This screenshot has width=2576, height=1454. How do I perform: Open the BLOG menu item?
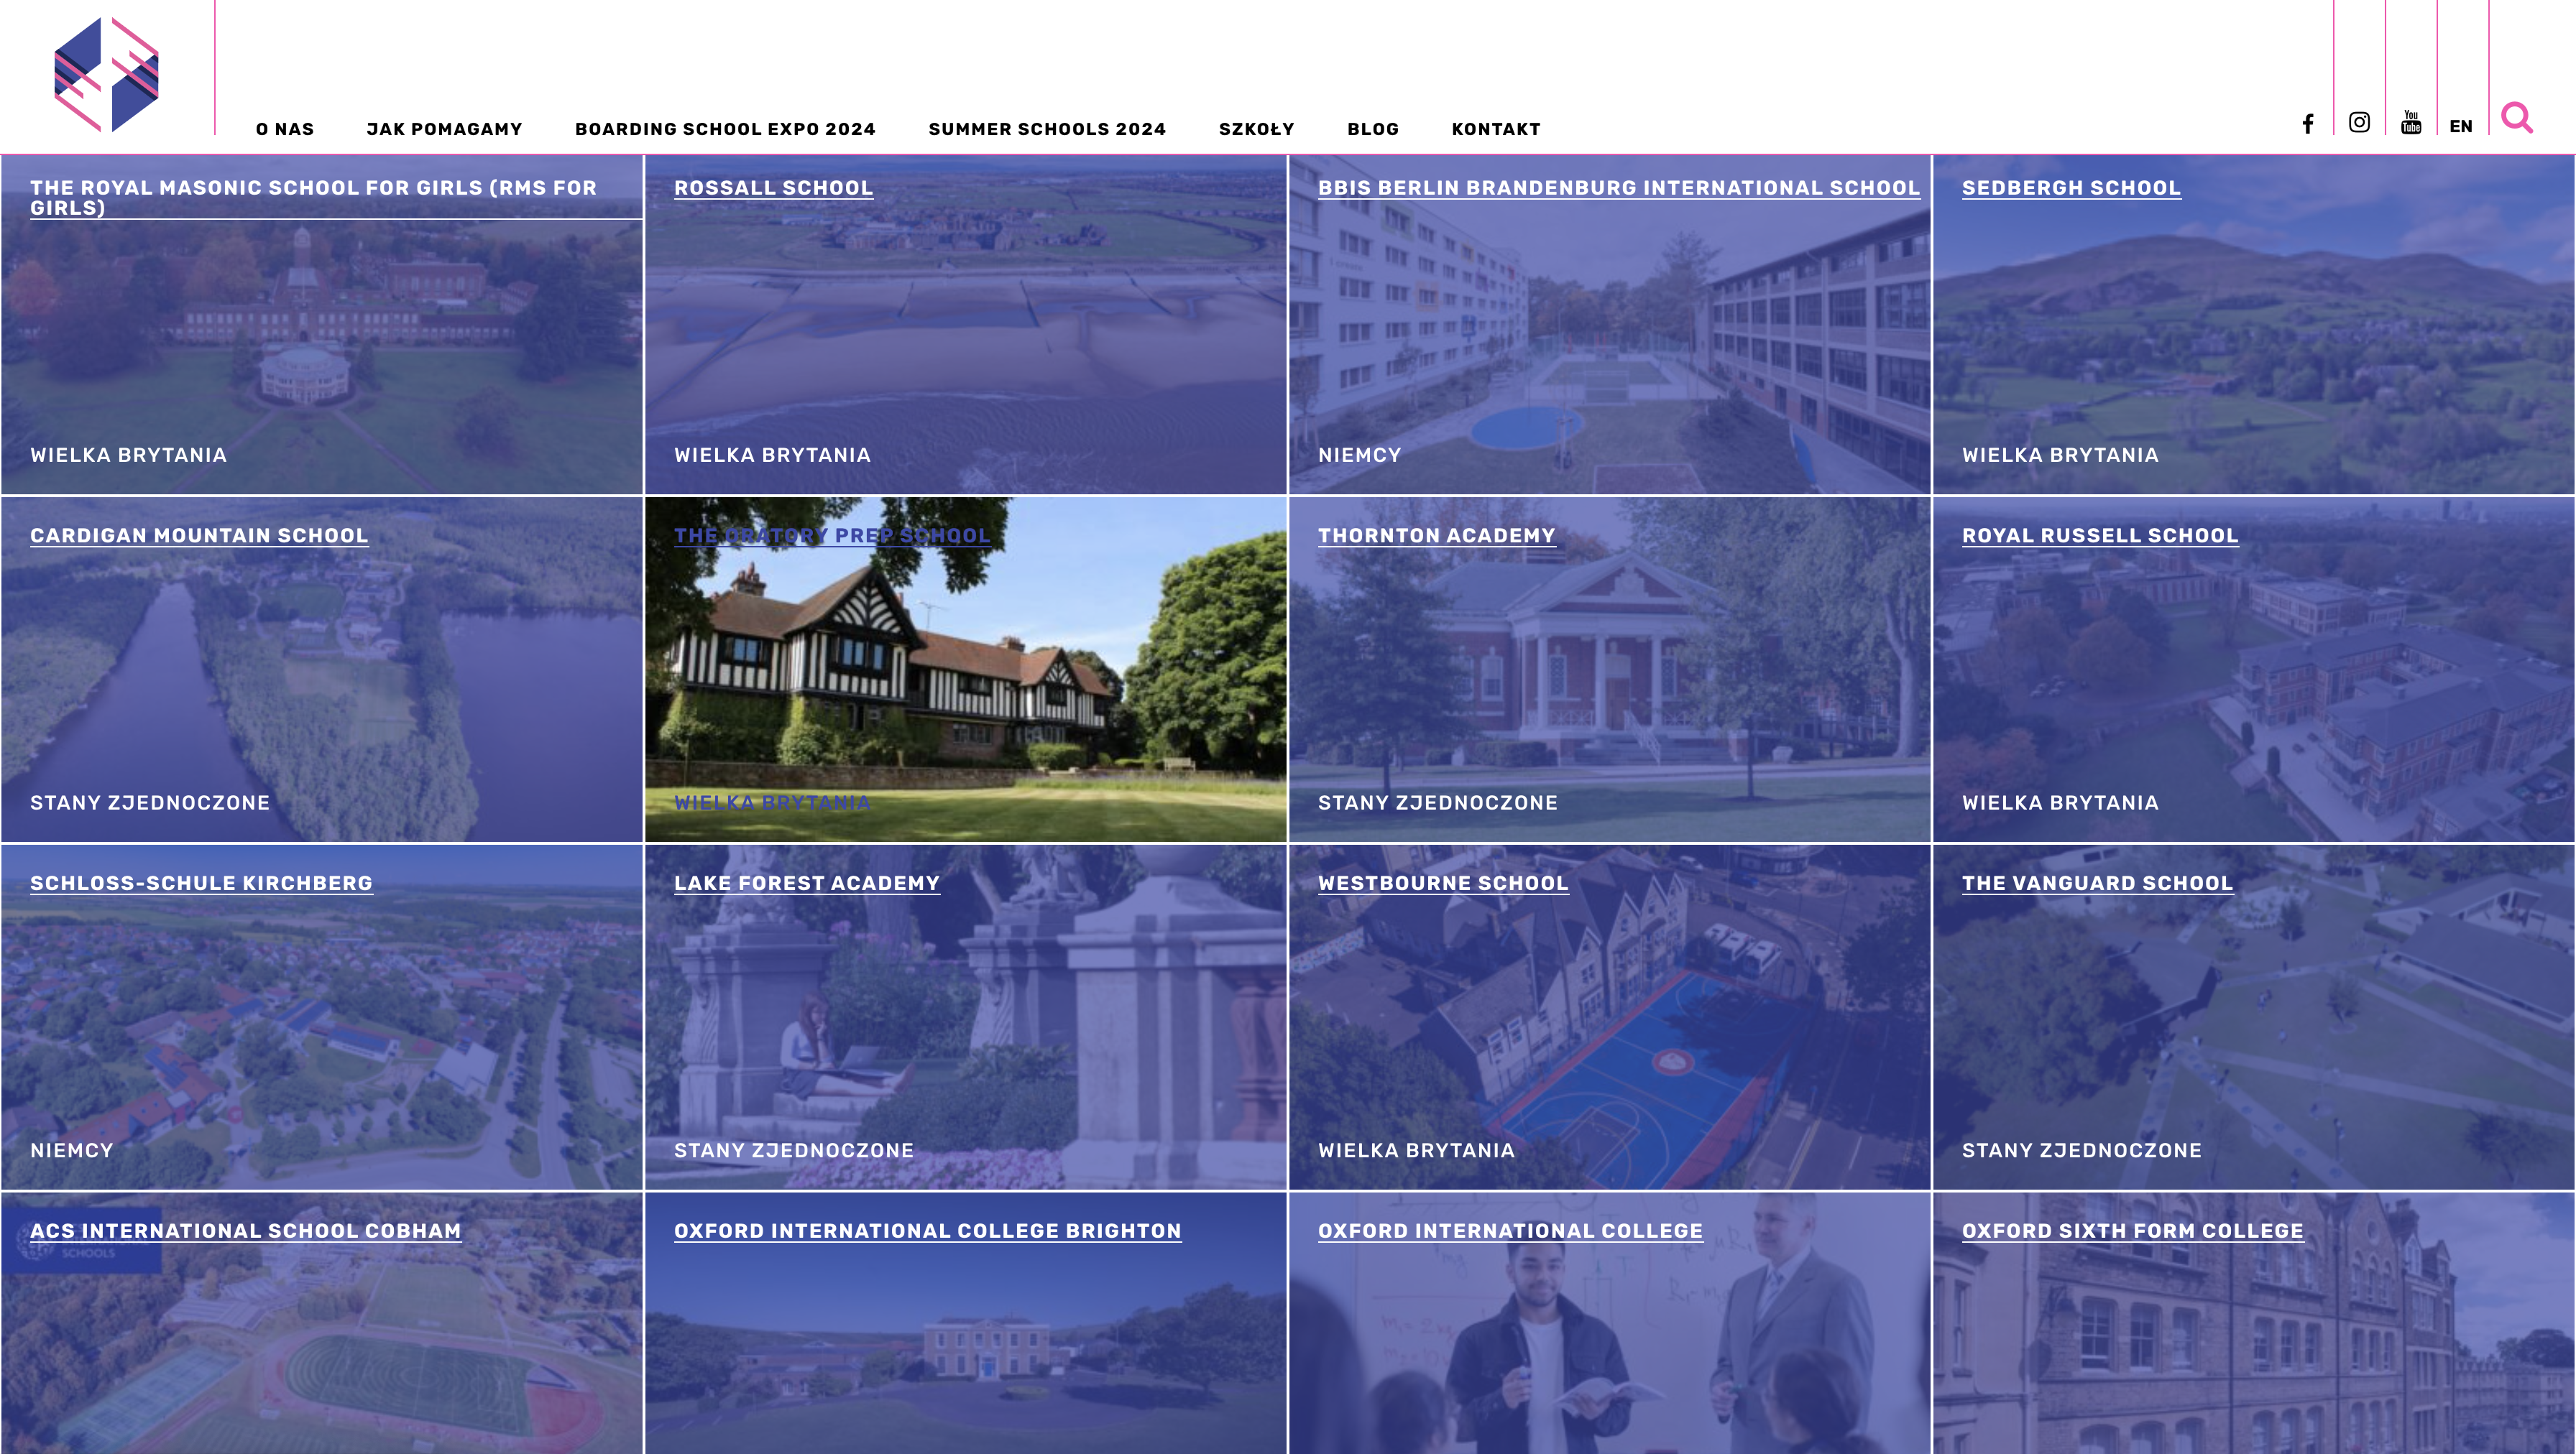point(1373,129)
